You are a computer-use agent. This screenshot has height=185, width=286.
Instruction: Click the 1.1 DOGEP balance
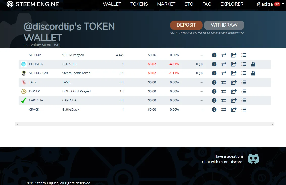(122, 91)
